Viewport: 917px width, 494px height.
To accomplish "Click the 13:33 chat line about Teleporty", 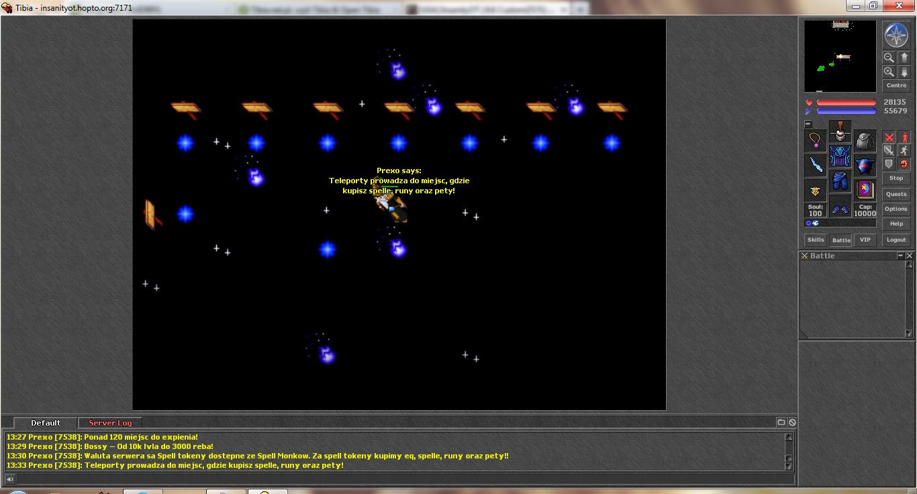I will [175, 465].
